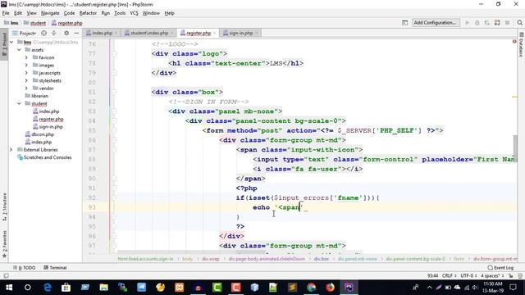Open the Favorites tool window stripe

[x=4, y=244]
